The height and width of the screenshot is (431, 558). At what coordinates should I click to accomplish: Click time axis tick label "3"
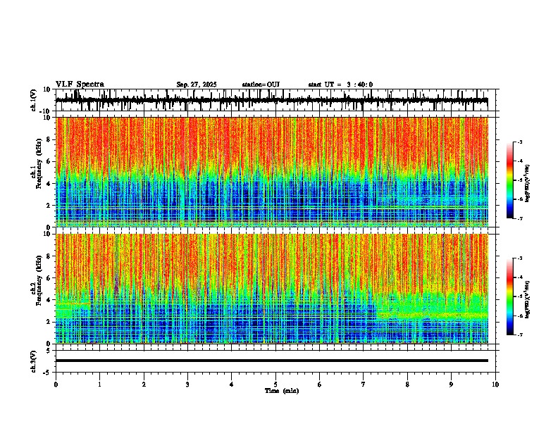[187, 385]
